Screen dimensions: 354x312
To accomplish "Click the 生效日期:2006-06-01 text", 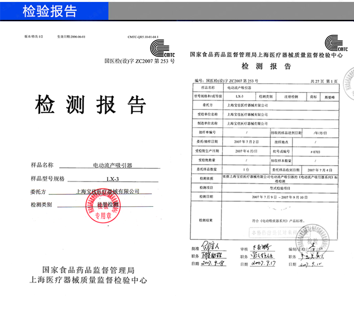I will (71, 36).
